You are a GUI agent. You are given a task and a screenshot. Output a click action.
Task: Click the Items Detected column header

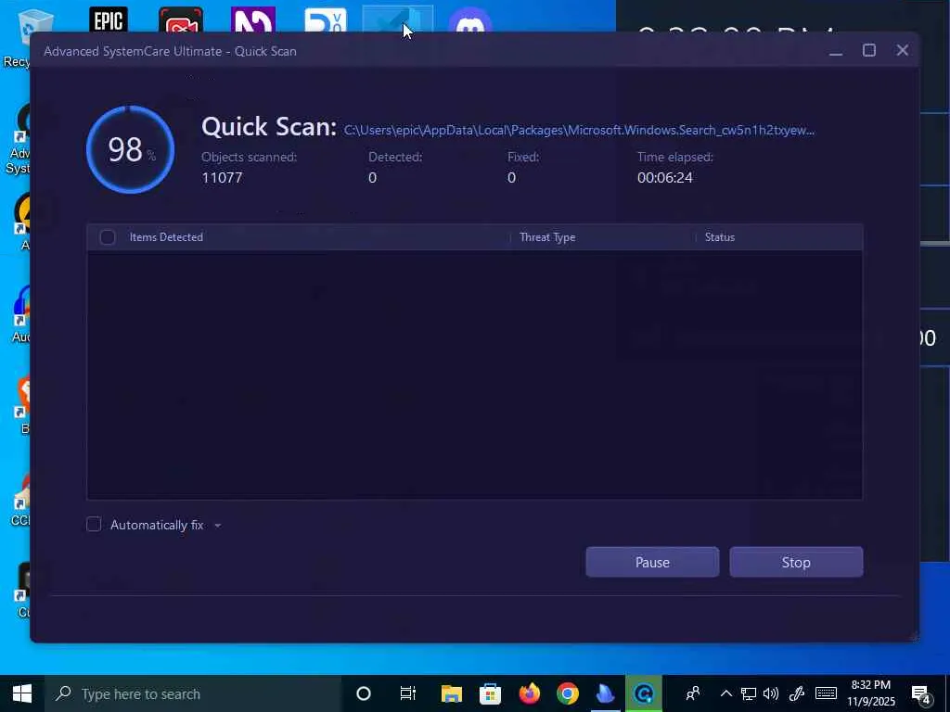[x=166, y=237]
